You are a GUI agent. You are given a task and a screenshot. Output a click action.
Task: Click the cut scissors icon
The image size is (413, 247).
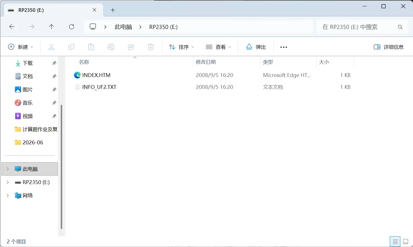51,47
